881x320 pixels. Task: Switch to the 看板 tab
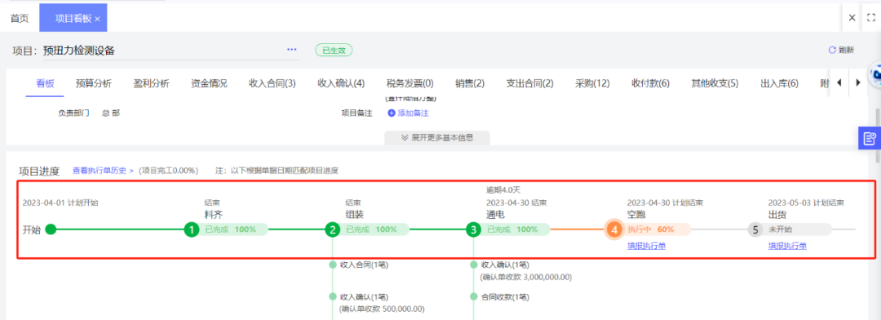pyautogui.click(x=46, y=84)
